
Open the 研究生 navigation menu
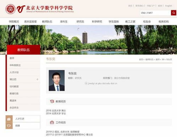pyautogui.click(x=81, y=22)
